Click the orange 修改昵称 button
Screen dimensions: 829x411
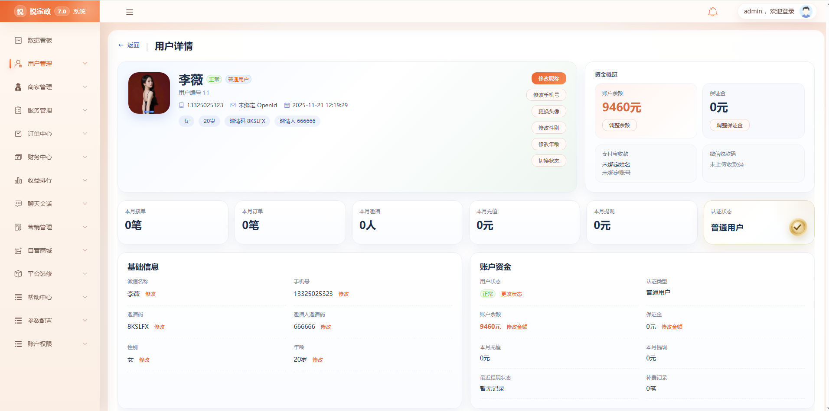coord(549,78)
